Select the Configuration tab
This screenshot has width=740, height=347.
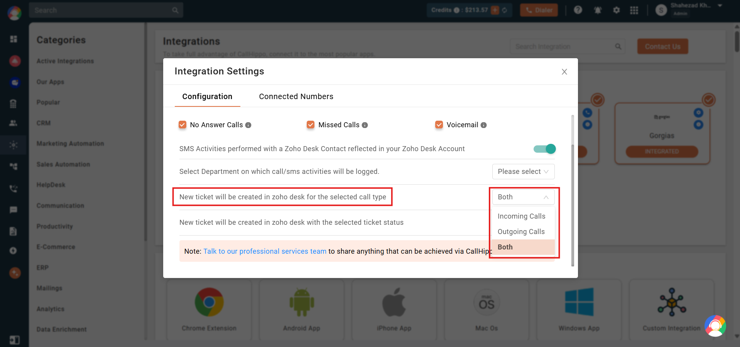pos(207,96)
